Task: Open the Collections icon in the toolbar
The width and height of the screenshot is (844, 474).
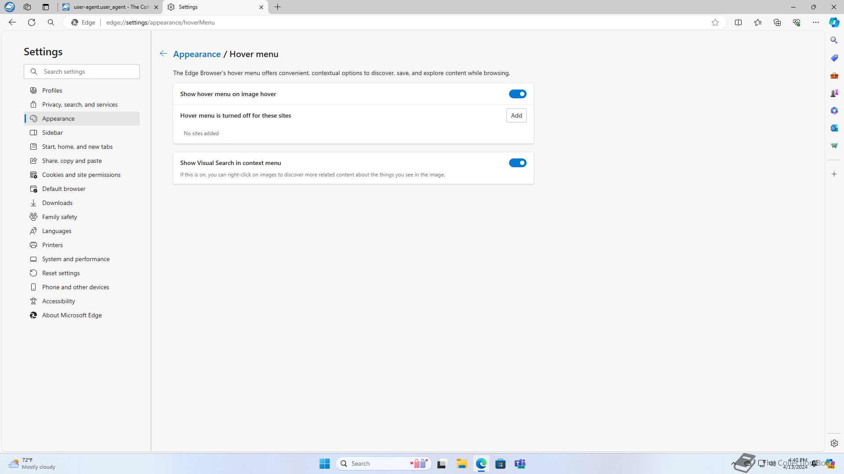Action: point(777,22)
